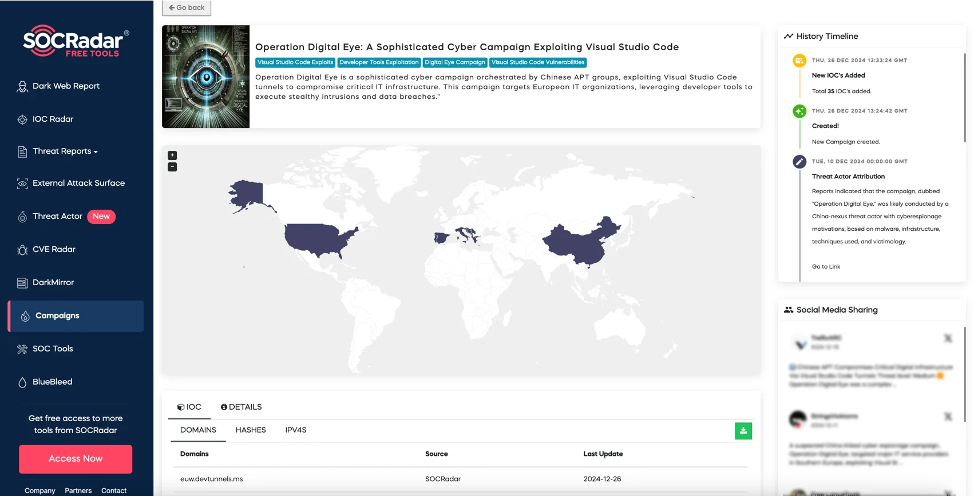Image resolution: width=974 pixels, height=496 pixels.
Task: Click the Social Media Sharing scrollbar
Action: [965, 374]
